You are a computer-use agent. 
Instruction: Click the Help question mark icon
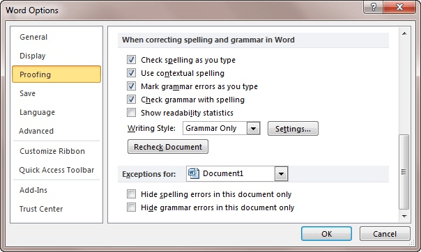(374, 7)
